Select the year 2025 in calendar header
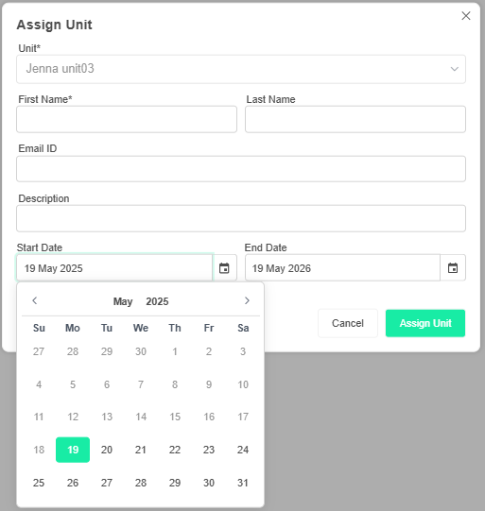The image size is (485, 511). (x=157, y=301)
